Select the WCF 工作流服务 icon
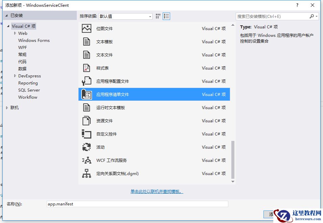 pyautogui.click(x=87, y=160)
